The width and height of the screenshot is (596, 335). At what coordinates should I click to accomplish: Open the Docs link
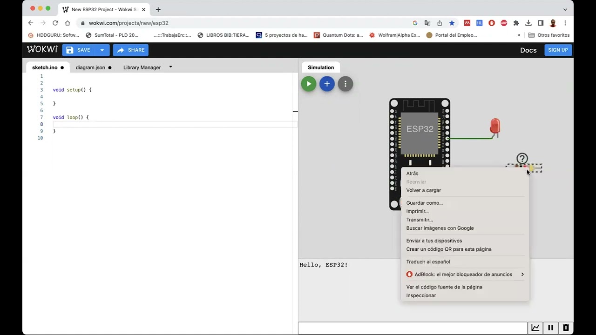tap(528, 50)
